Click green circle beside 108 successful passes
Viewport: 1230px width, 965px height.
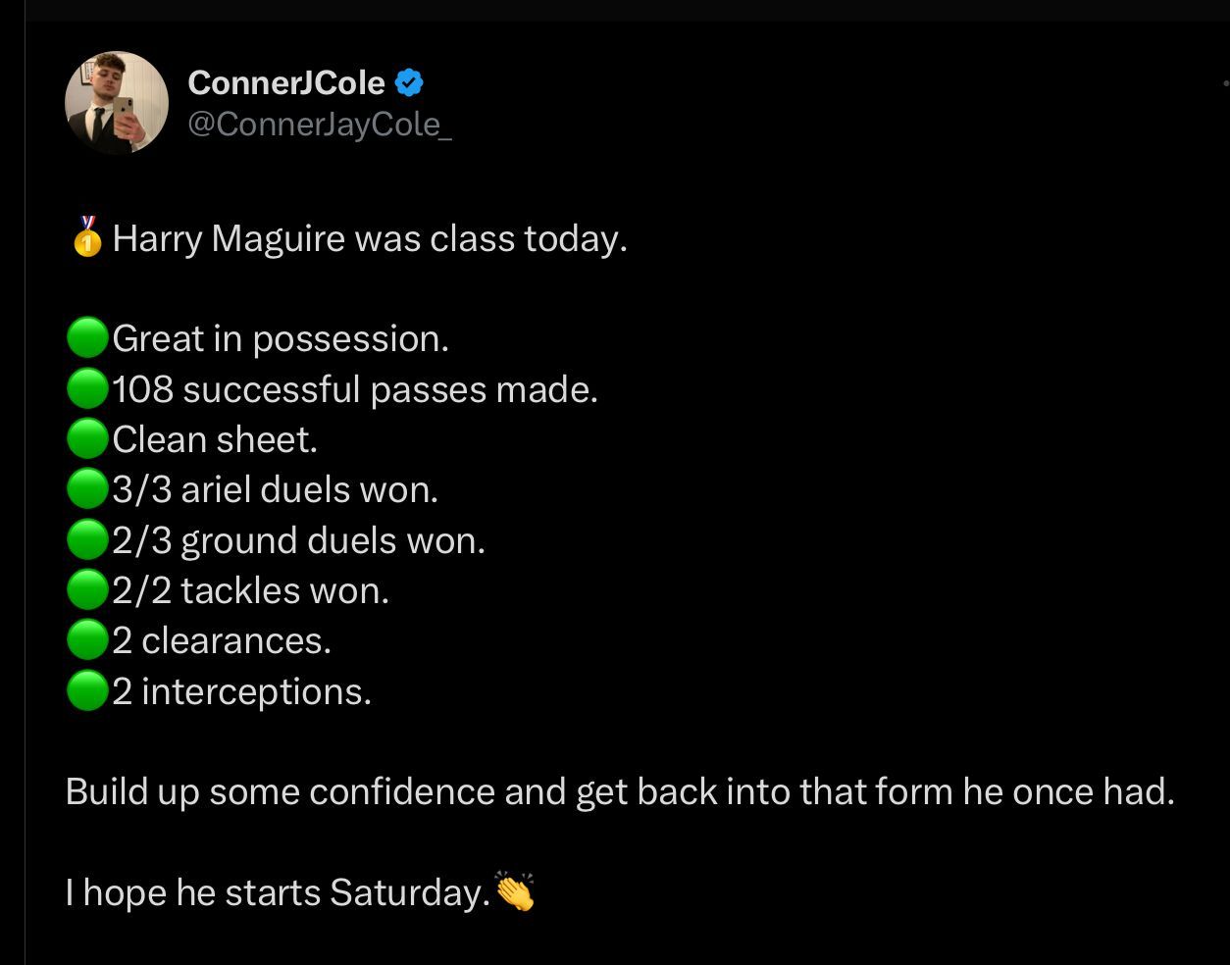click(87, 389)
